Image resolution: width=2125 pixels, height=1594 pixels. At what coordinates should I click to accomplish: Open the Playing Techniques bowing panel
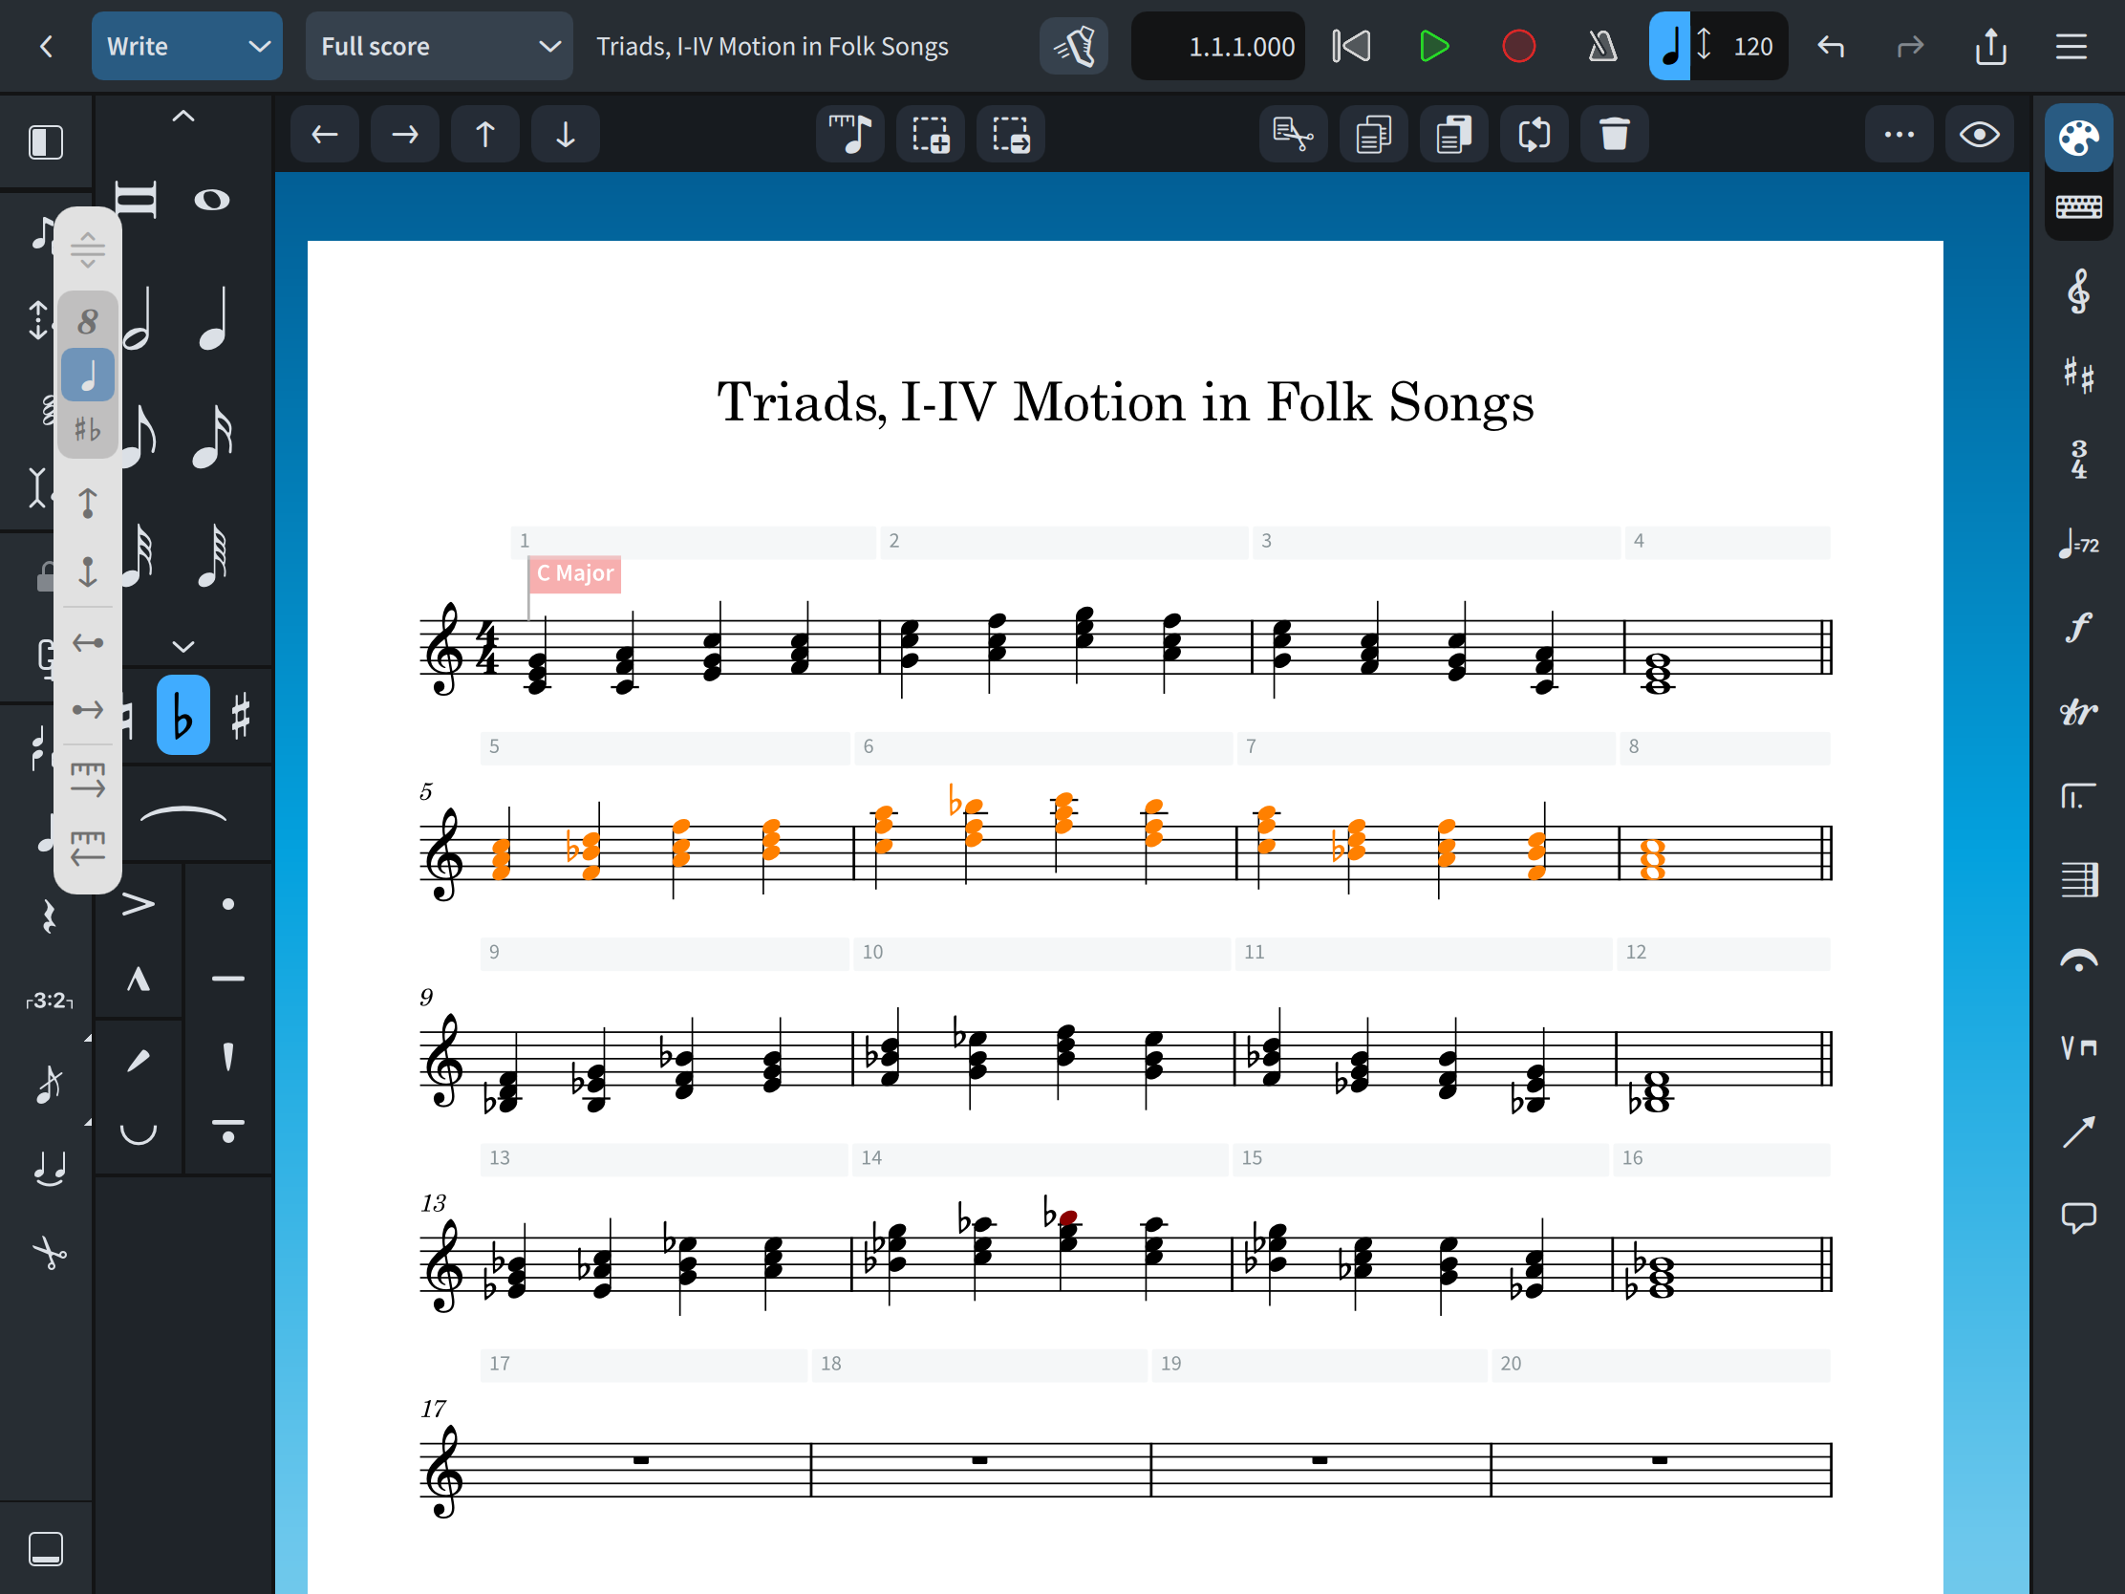pos(2078,1049)
